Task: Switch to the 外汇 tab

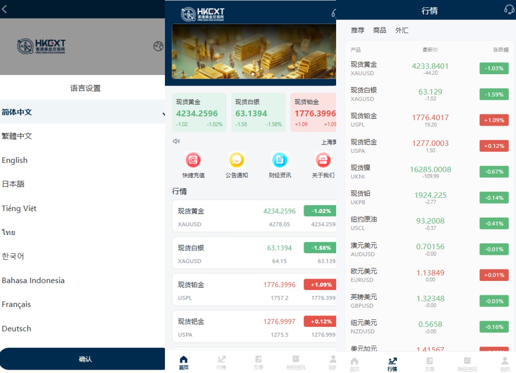Action: pyautogui.click(x=402, y=30)
